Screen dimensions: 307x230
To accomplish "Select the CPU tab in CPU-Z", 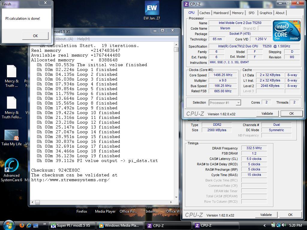I will (x=191, y=13).
